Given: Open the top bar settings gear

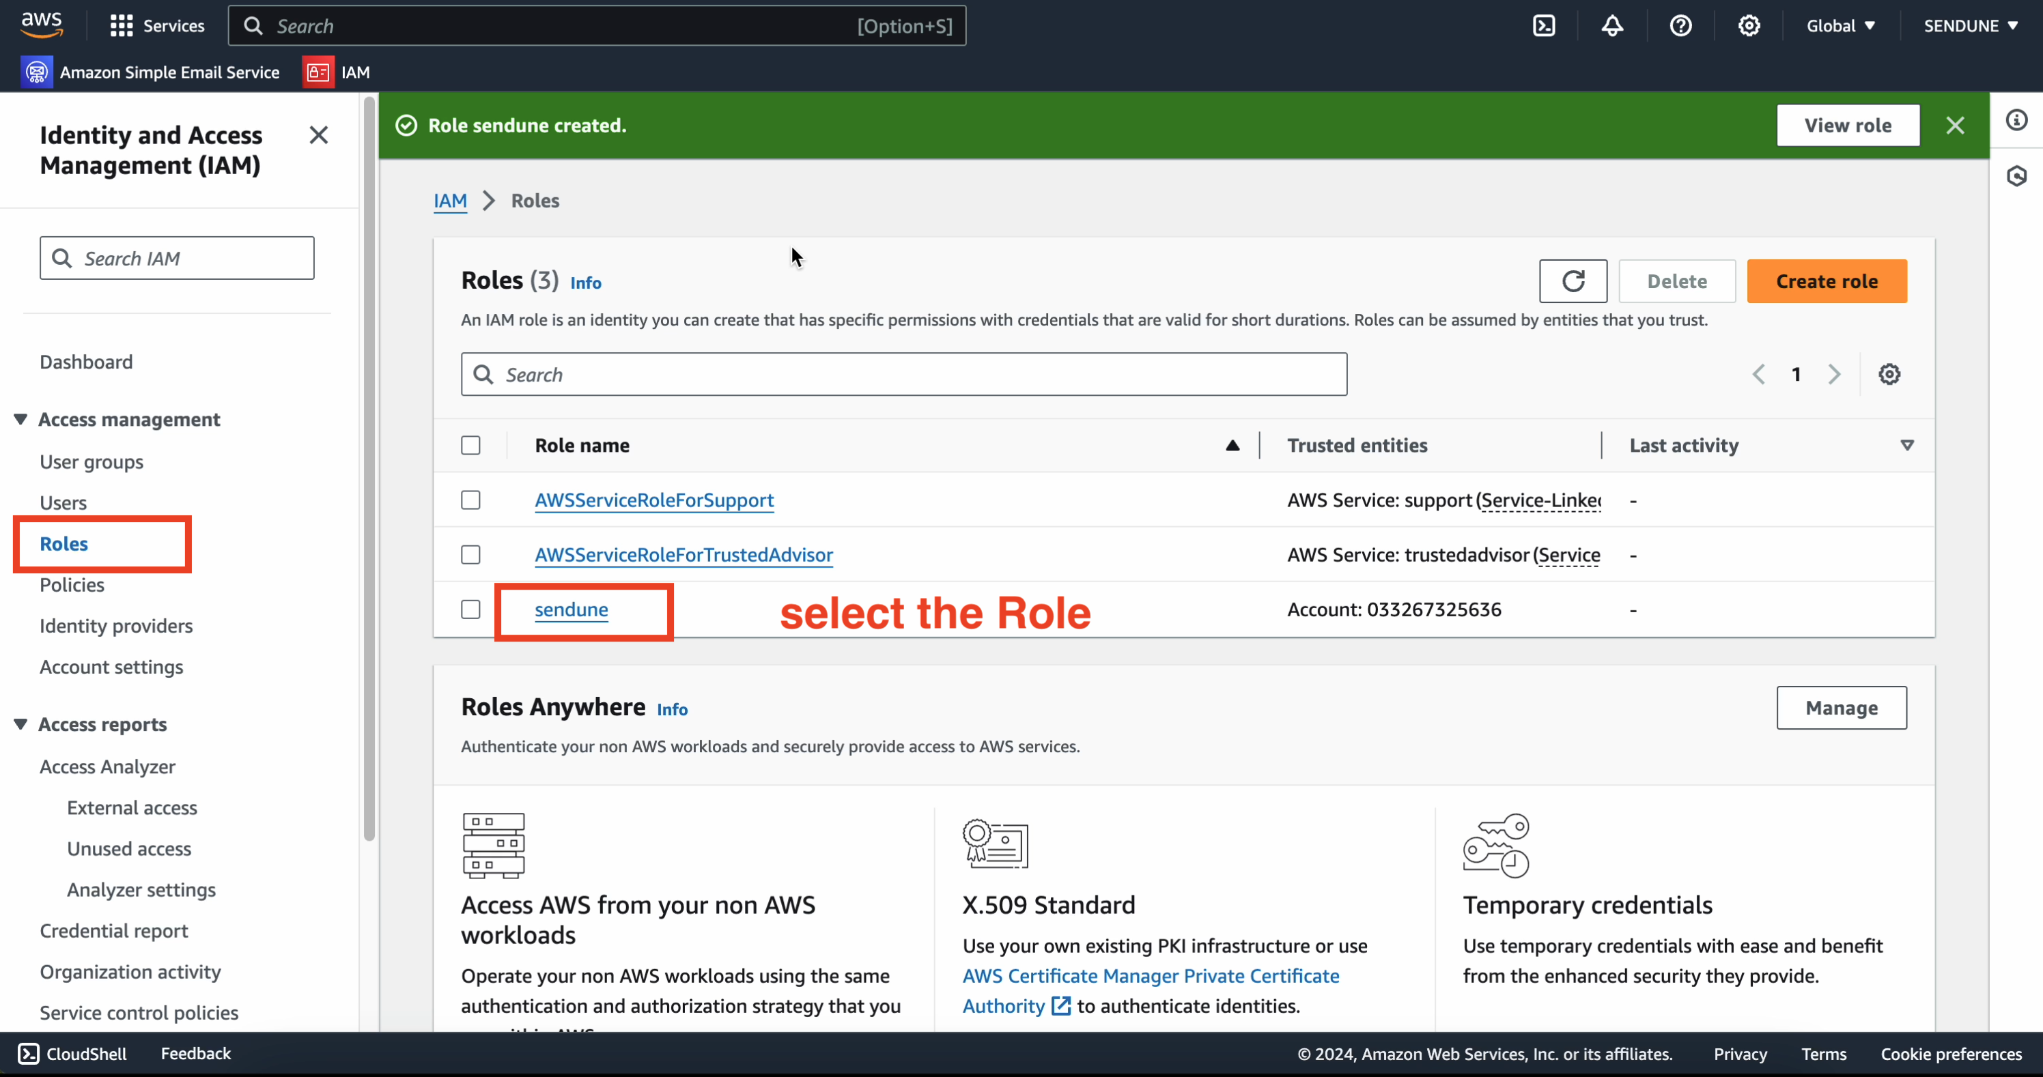Looking at the screenshot, I should pos(1749,25).
